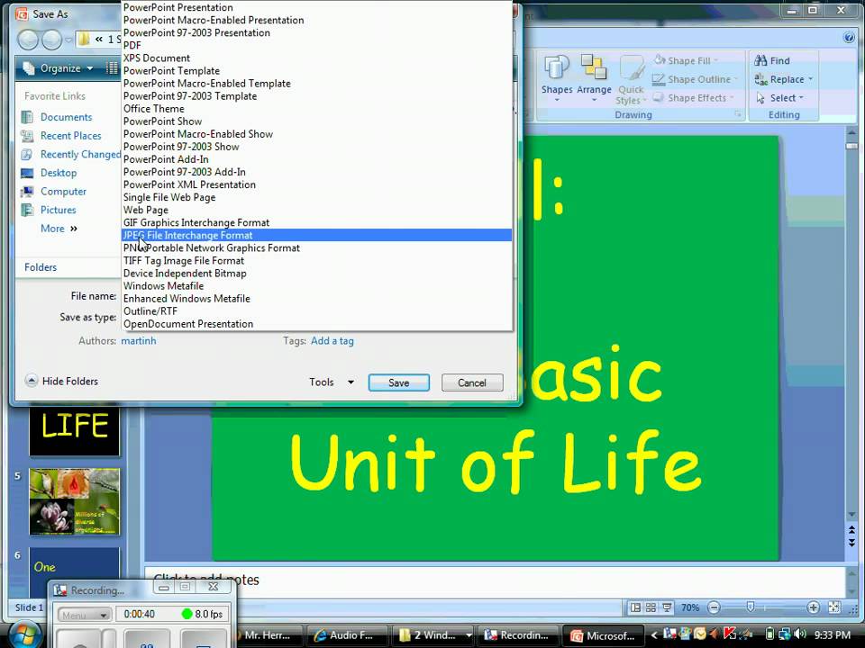This screenshot has height=648, width=865.
Task: Show More favorite links
Action: 59,228
